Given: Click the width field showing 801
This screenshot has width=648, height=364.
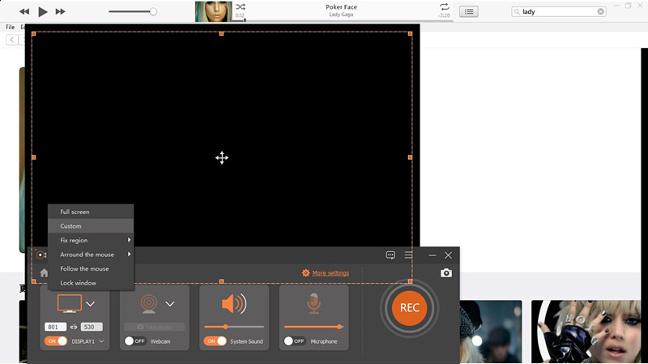Looking at the screenshot, I should (55, 327).
